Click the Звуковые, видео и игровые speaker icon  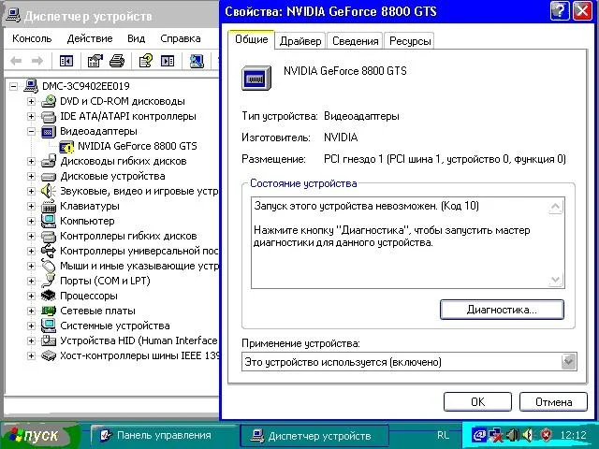pyautogui.click(x=49, y=191)
